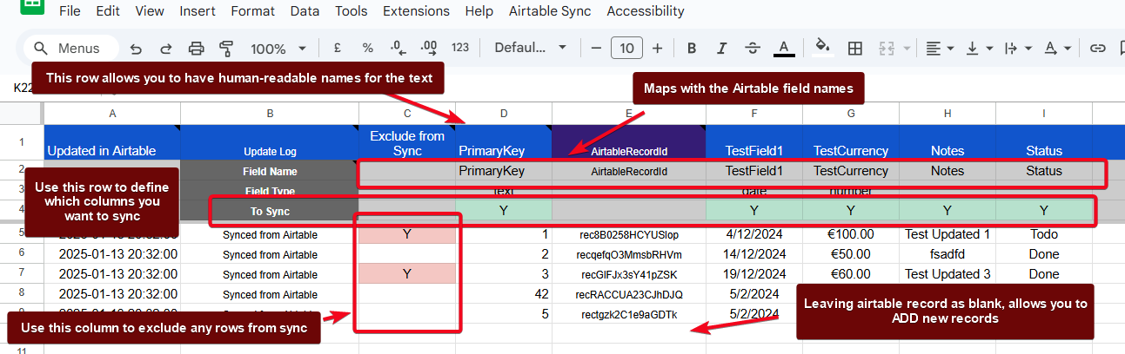
Task: Click the Updated in Airtable header cell
Action: click(x=112, y=142)
